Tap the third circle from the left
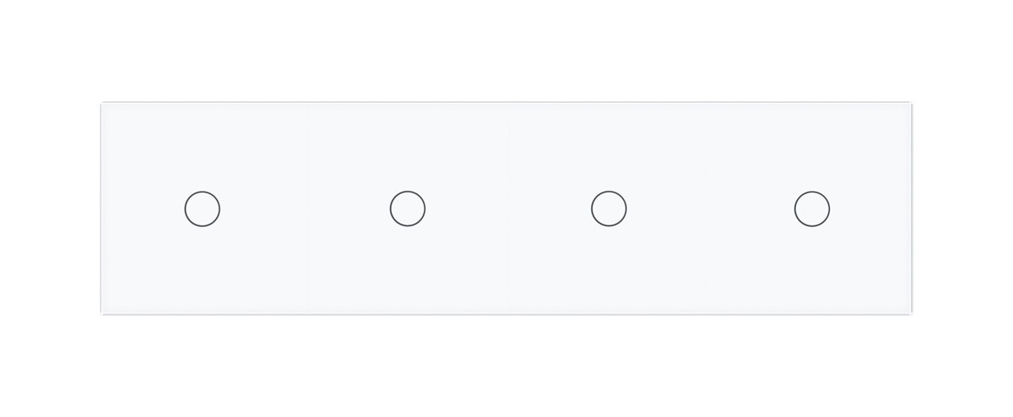 (x=609, y=208)
